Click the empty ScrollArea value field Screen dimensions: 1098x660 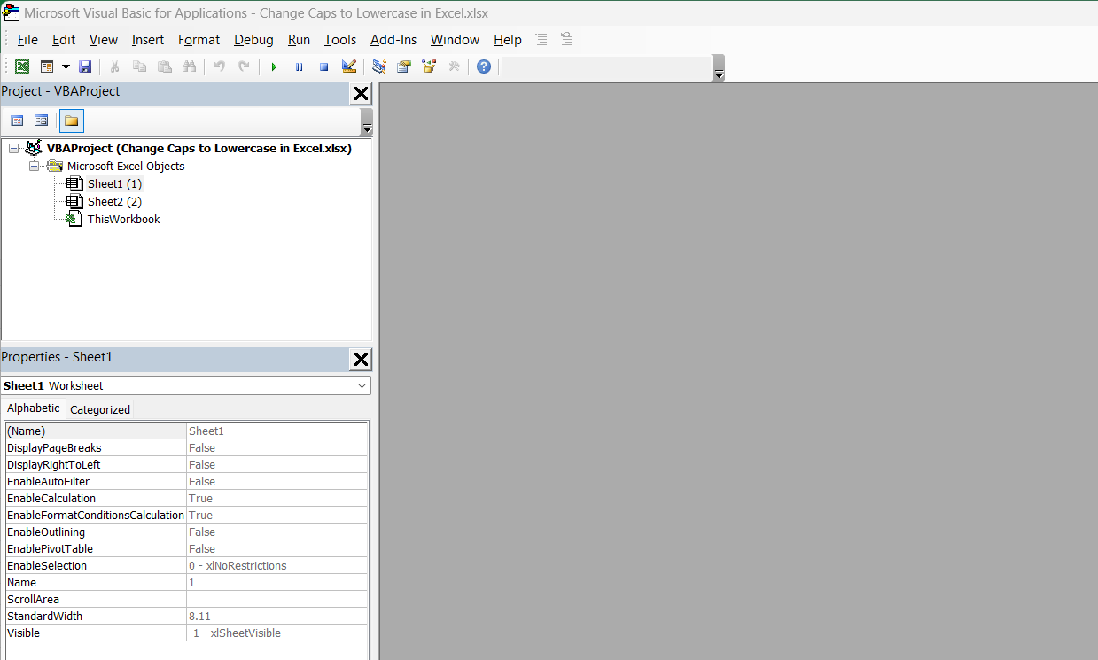[x=276, y=599]
